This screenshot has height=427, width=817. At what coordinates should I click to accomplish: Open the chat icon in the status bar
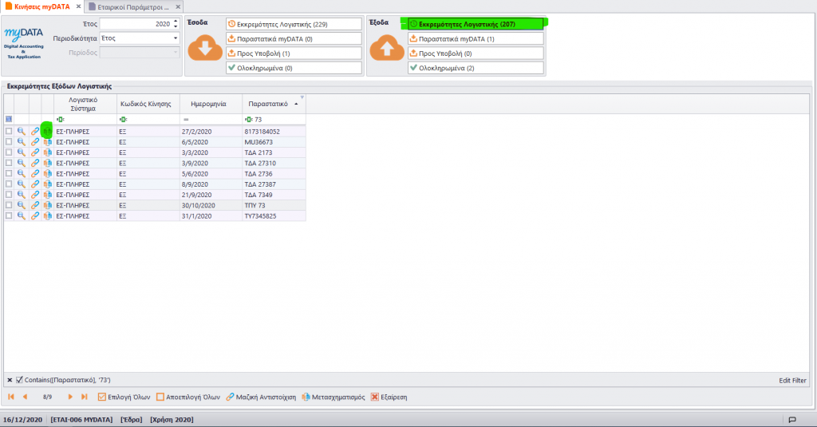(x=792, y=420)
